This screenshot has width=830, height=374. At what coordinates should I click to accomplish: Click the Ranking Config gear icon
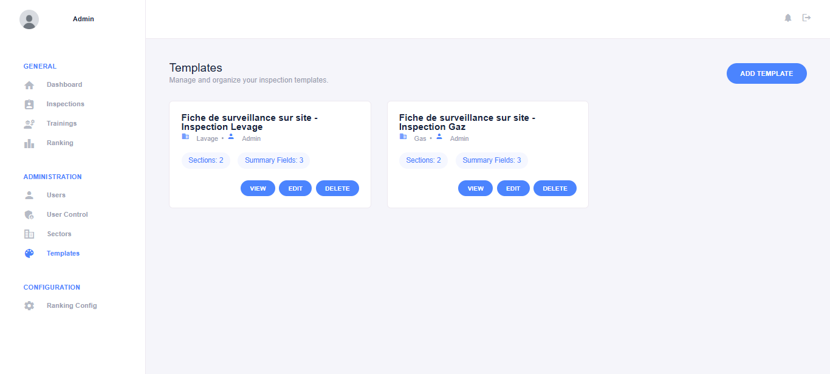coord(29,306)
